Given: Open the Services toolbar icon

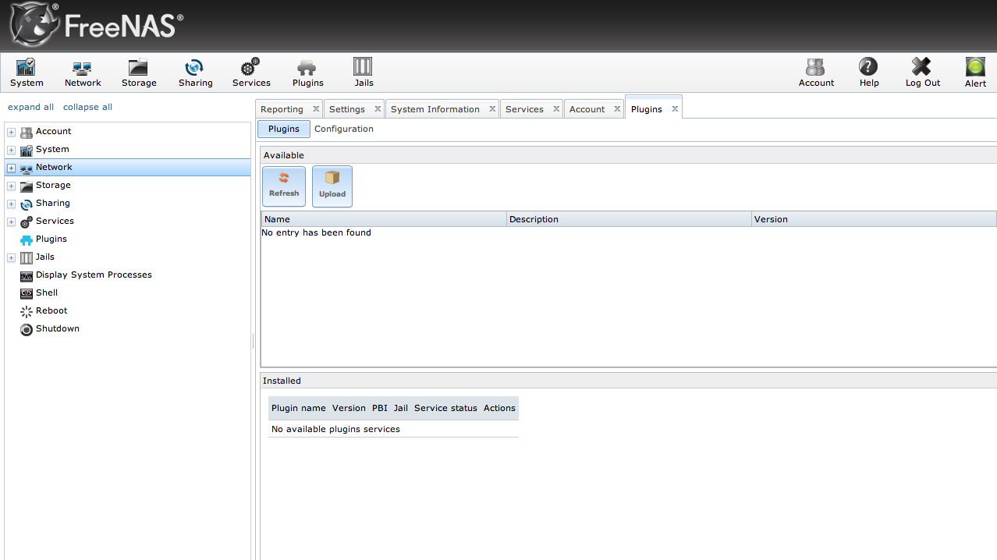Looking at the screenshot, I should [x=251, y=73].
